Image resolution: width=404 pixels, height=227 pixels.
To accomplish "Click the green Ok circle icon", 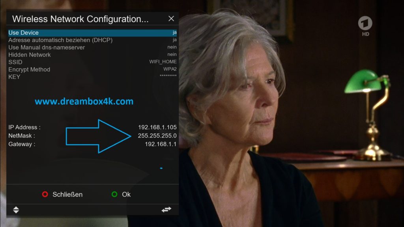I will coord(114,194).
